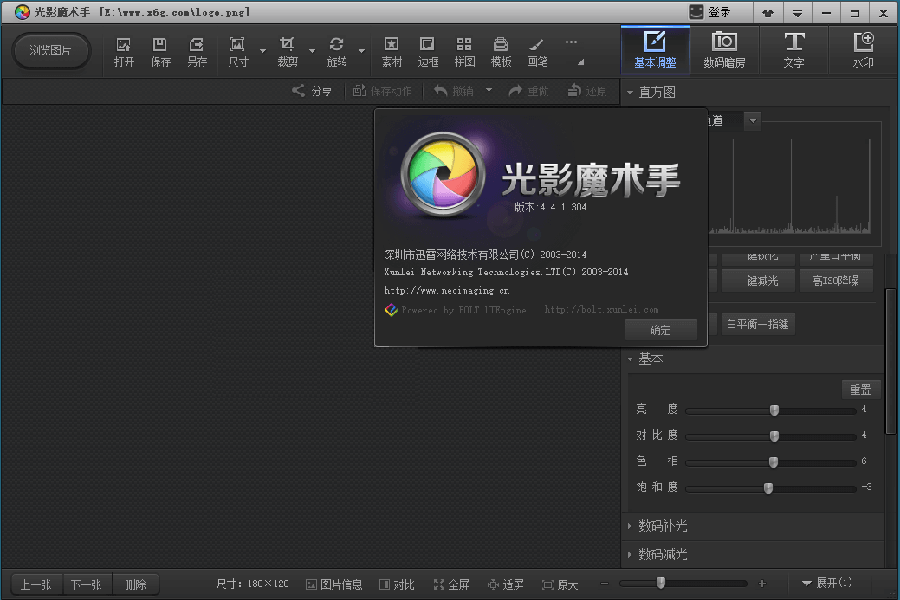Go to next image with 下一张
The width and height of the screenshot is (900, 600).
pyautogui.click(x=87, y=584)
